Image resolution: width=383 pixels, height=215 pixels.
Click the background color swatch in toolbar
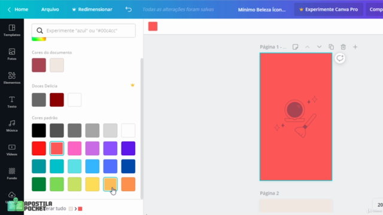coord(153,26)
